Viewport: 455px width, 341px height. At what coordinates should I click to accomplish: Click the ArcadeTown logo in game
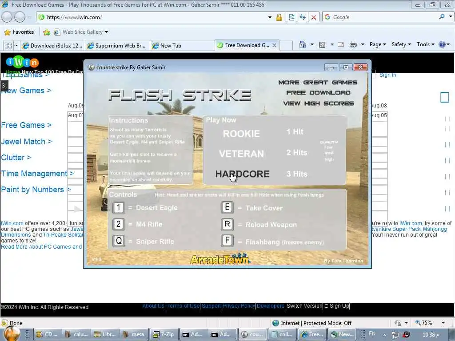tap(220, 259)
